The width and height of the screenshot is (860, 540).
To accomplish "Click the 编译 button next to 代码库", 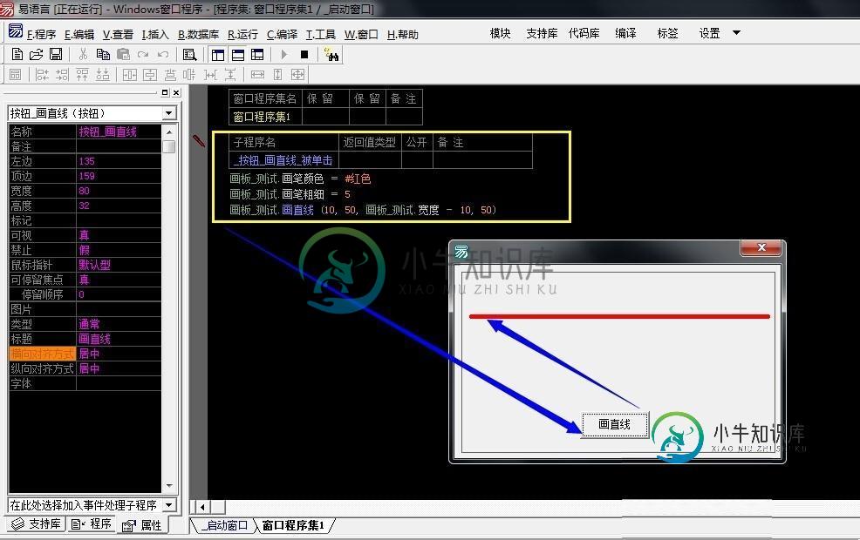I will 625,33.
